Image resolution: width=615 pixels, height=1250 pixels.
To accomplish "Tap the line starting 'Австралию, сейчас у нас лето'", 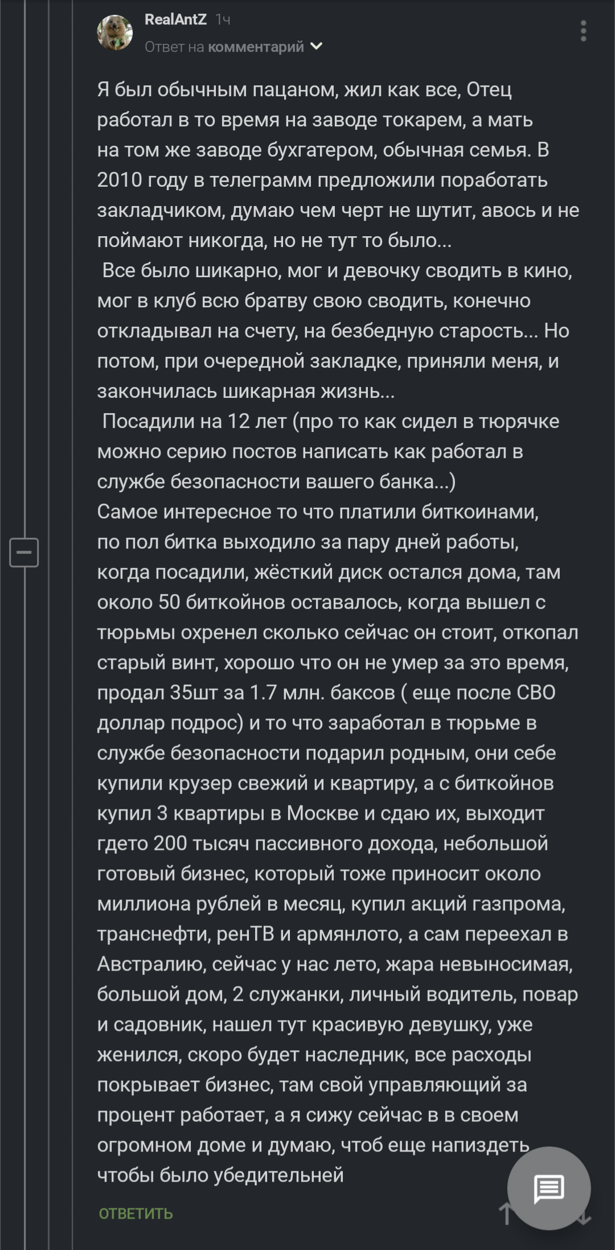I will pos(335,964).
